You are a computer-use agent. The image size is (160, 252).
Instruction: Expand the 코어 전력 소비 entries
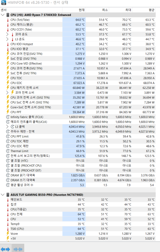coord(7,92)
